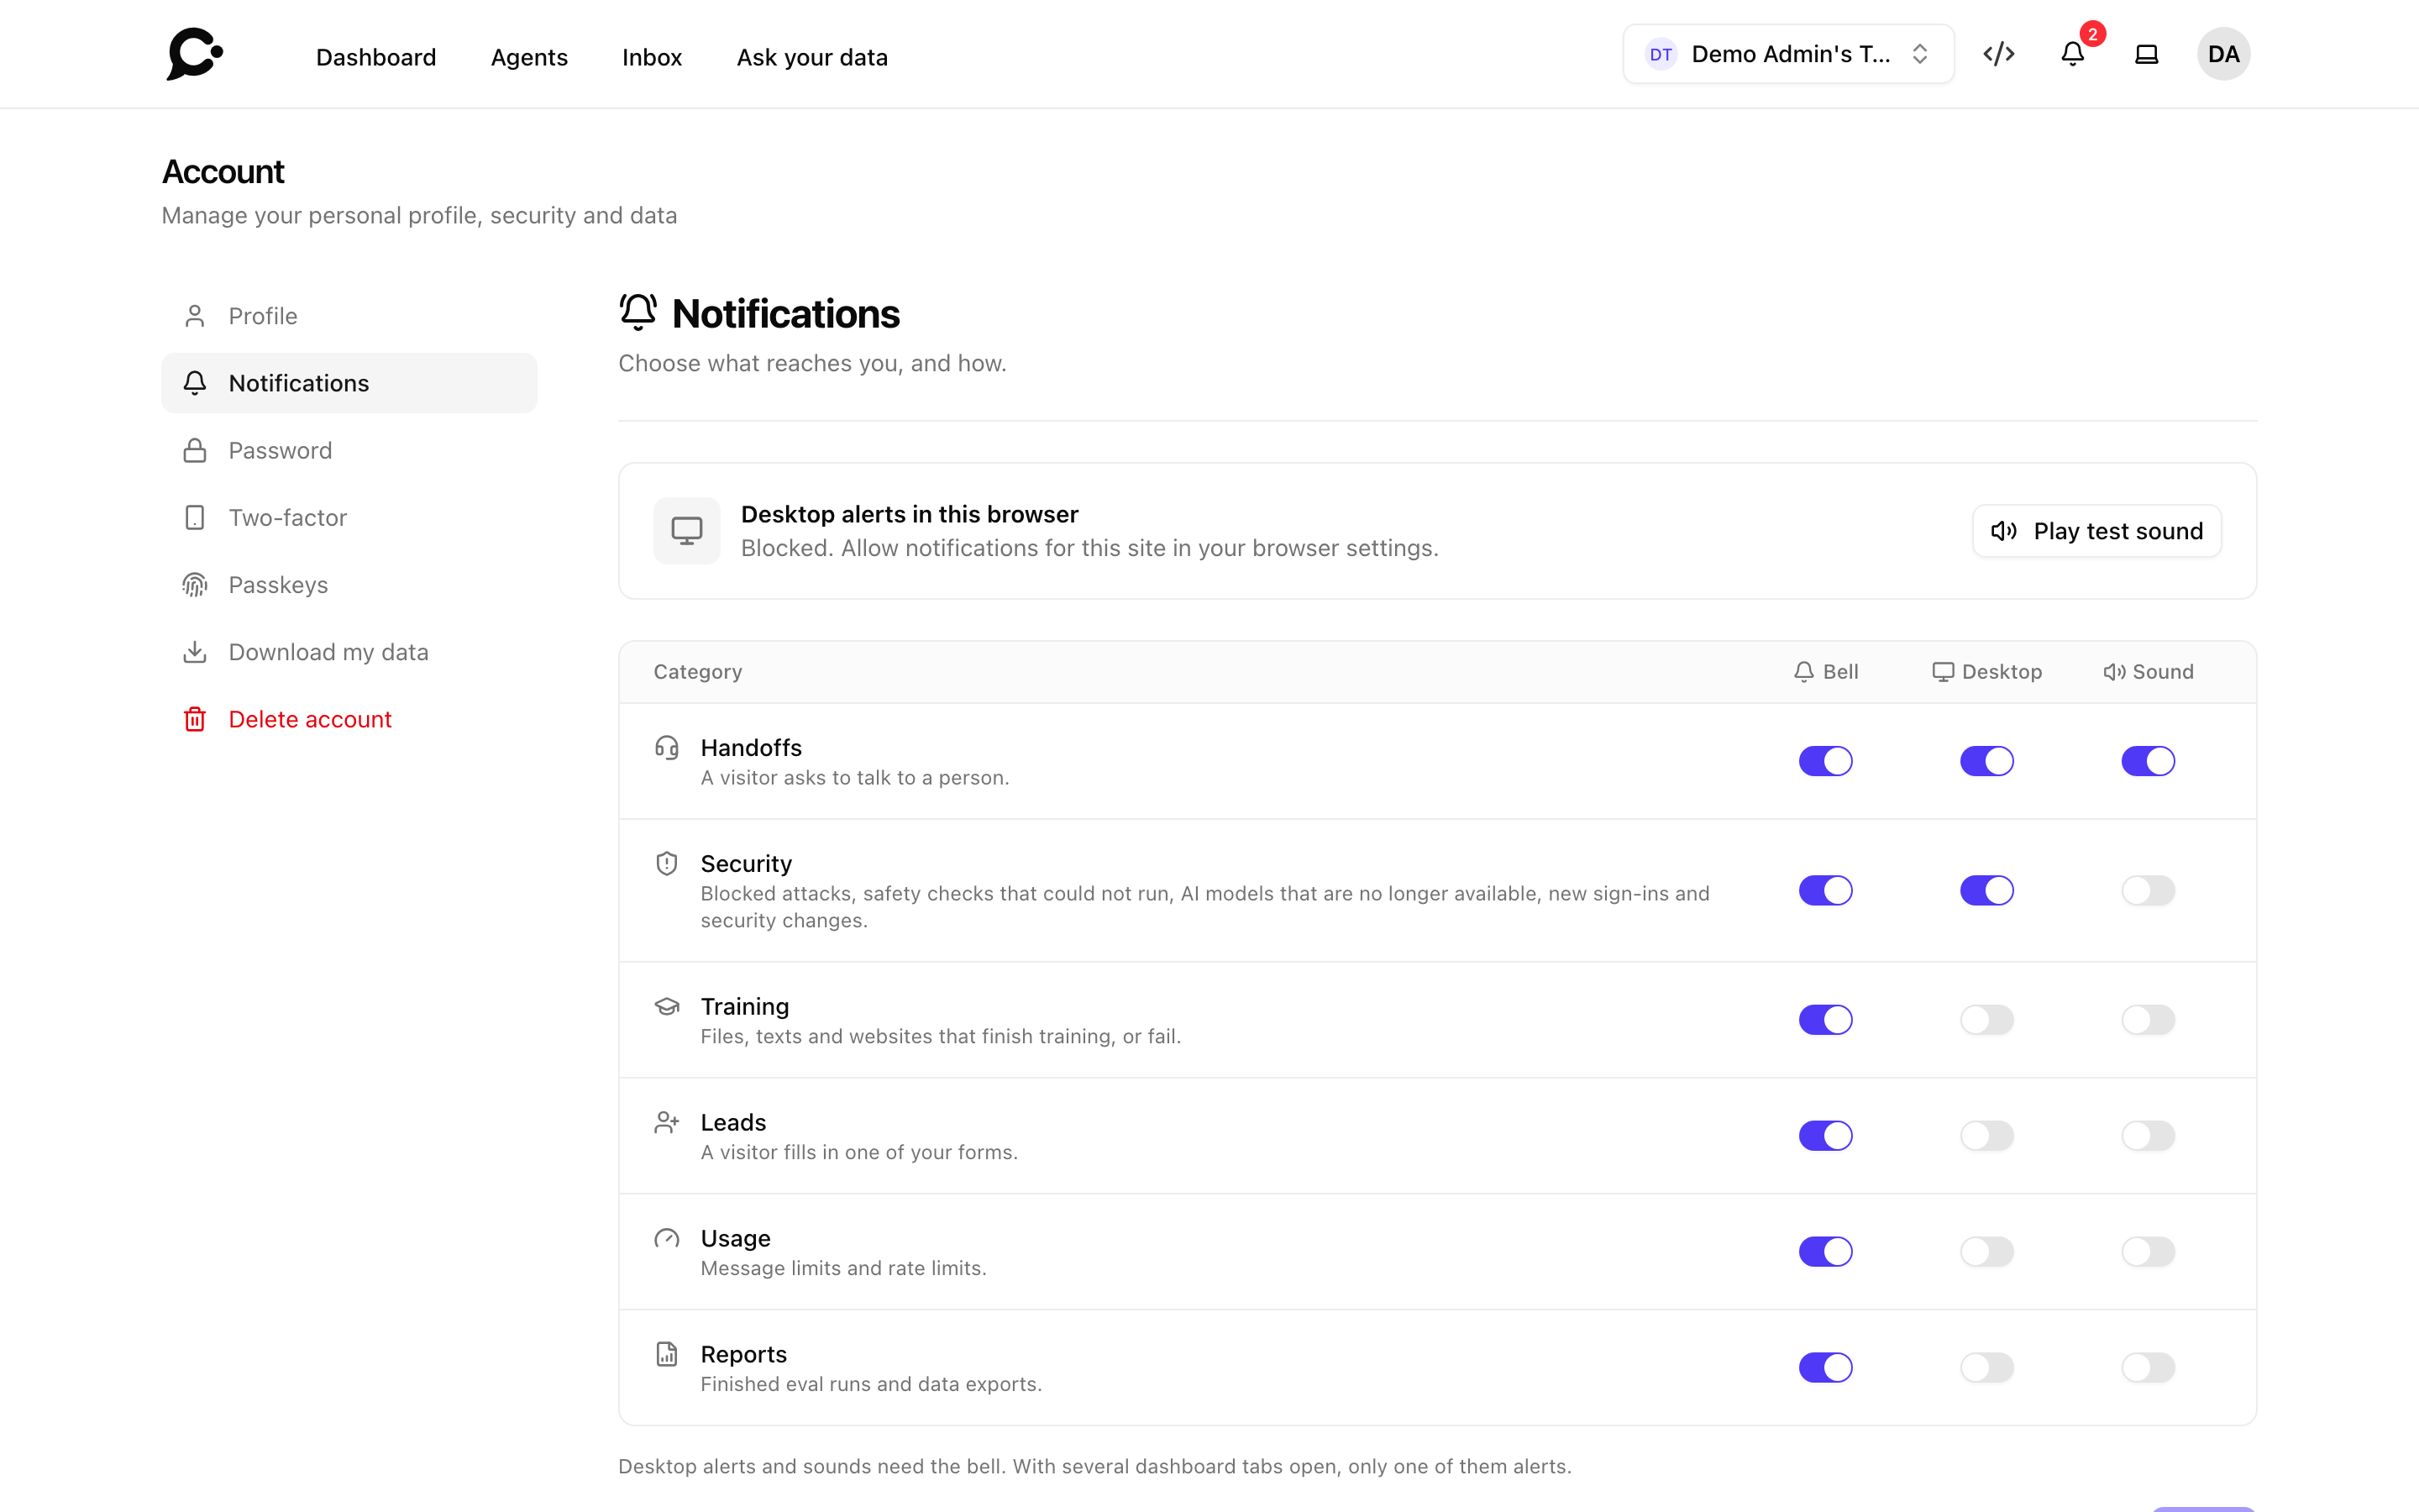Enable Training desktop toggle

pos(1987,1020)
